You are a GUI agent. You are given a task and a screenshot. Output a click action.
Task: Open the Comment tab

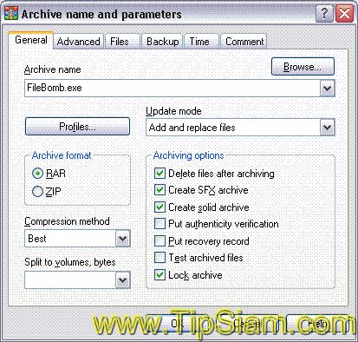point(244,42)
